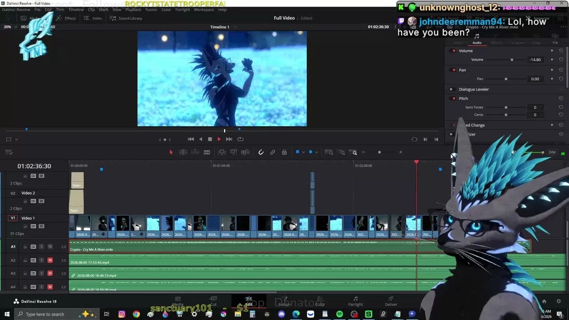The height and width of the screenshot is (320, 569).
Task: Click the Replace Clip edit icon
Action: click(245, 152)
